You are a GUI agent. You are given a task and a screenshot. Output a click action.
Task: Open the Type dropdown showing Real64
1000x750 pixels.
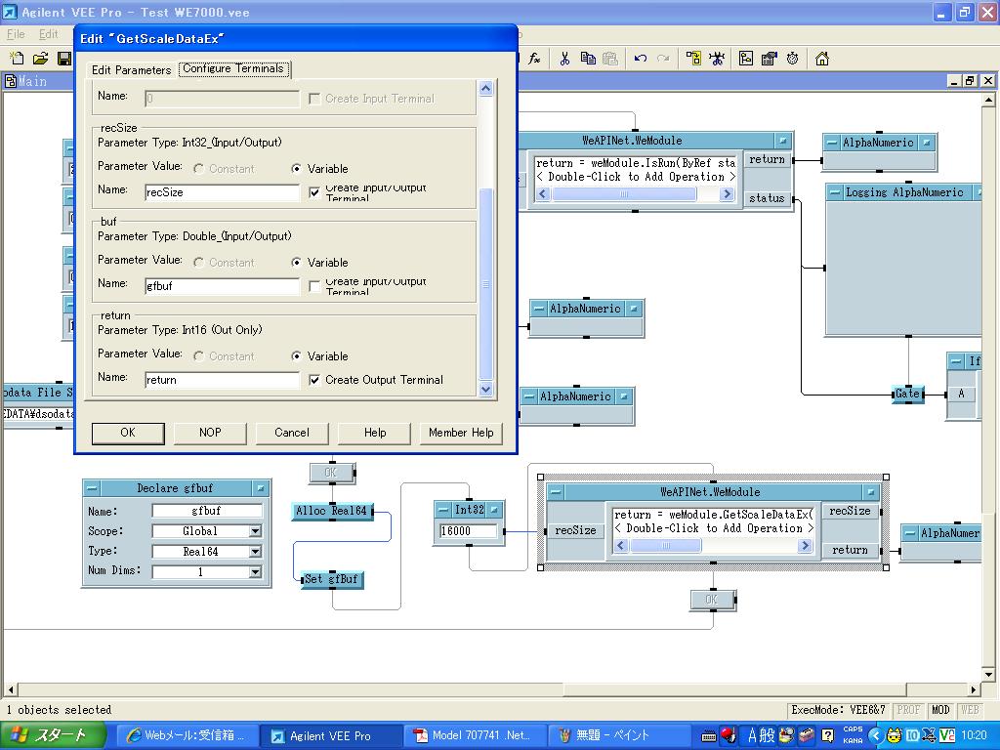[255, 552]
